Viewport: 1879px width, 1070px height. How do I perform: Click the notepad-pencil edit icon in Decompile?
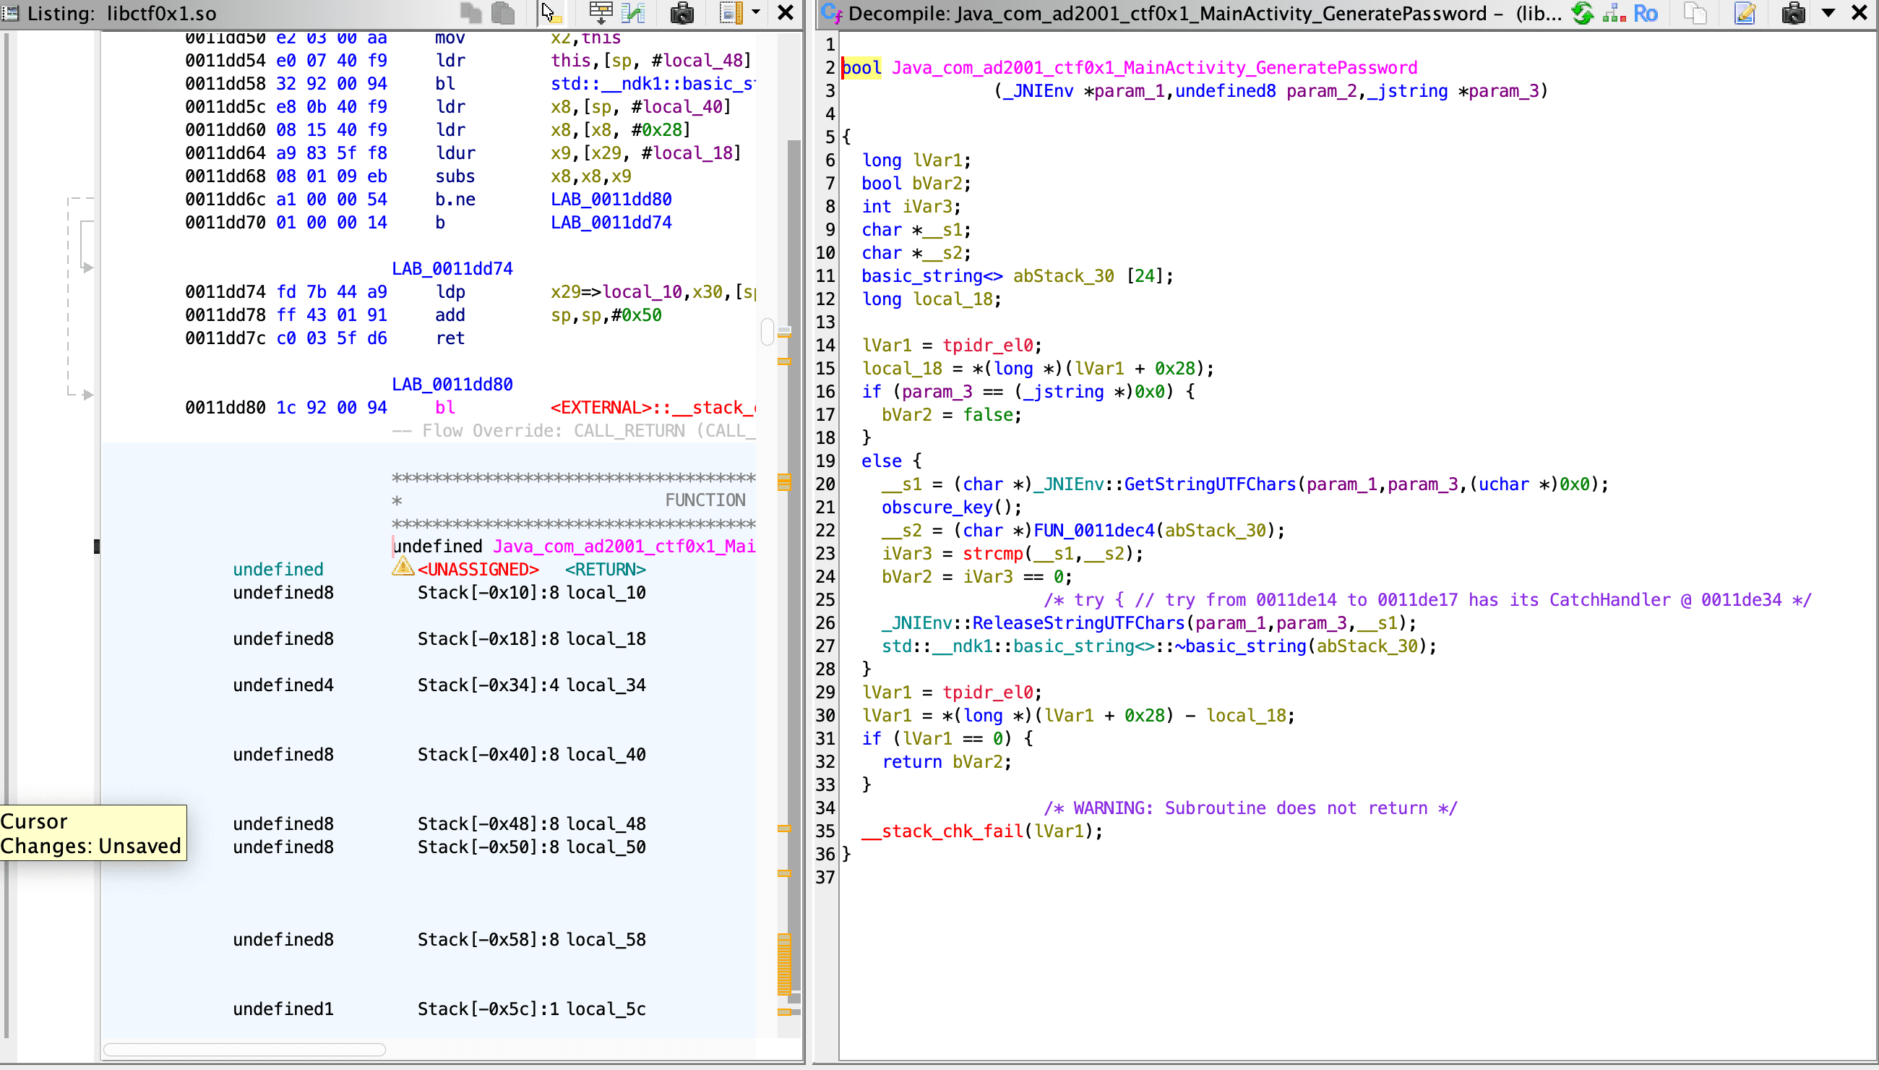[x=1745, y=12]
